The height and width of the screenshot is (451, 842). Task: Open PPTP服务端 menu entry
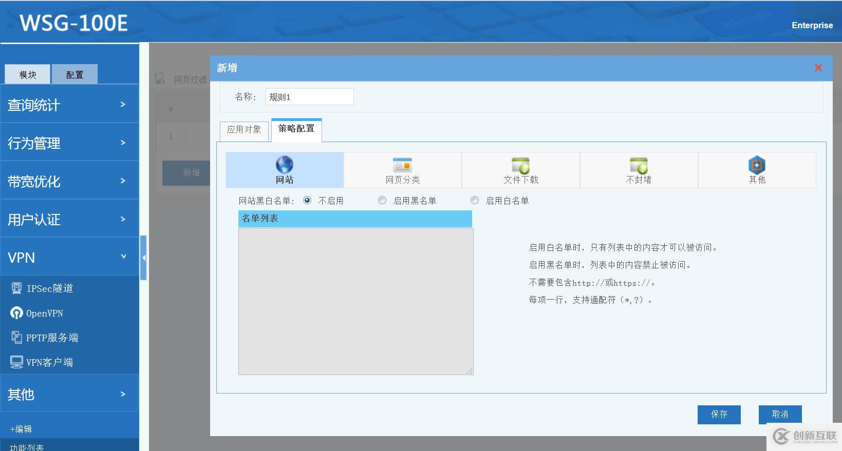(52, 338)
